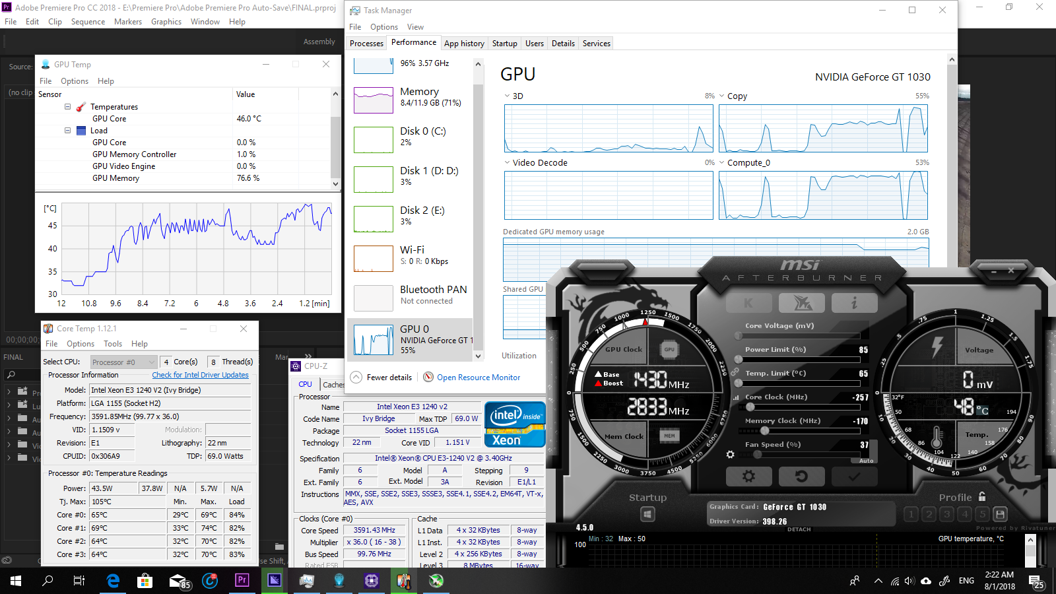Click the Memory Clock slider handle
This screenshot has height=594, width=1056.
coord(764,431)
